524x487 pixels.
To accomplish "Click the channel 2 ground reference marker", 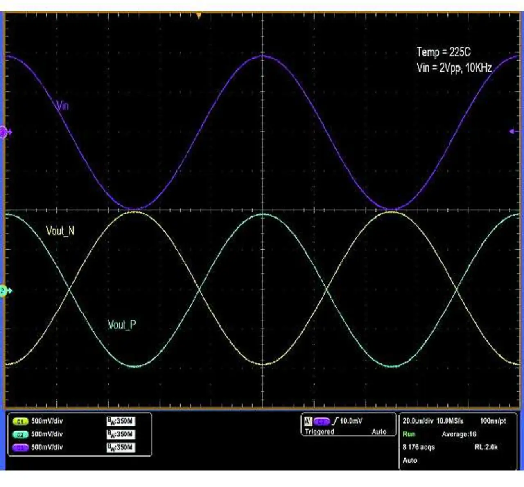I will point(5,291).
